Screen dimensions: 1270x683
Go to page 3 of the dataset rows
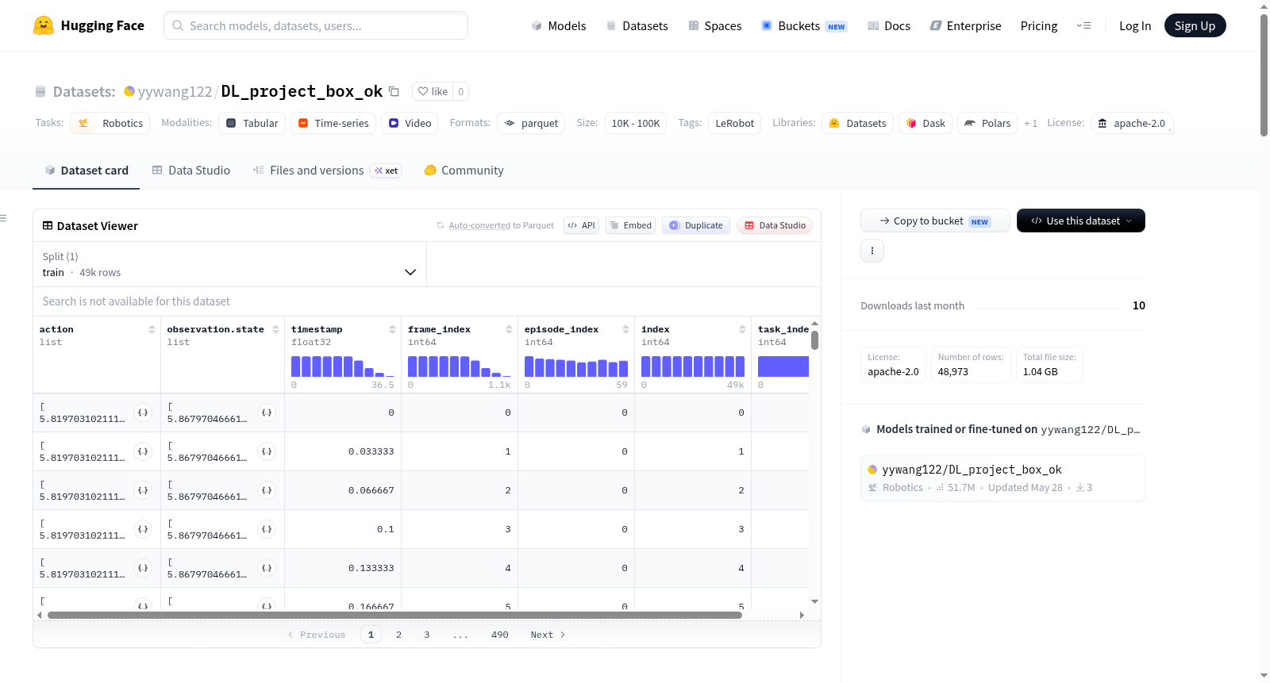(426, 635)
